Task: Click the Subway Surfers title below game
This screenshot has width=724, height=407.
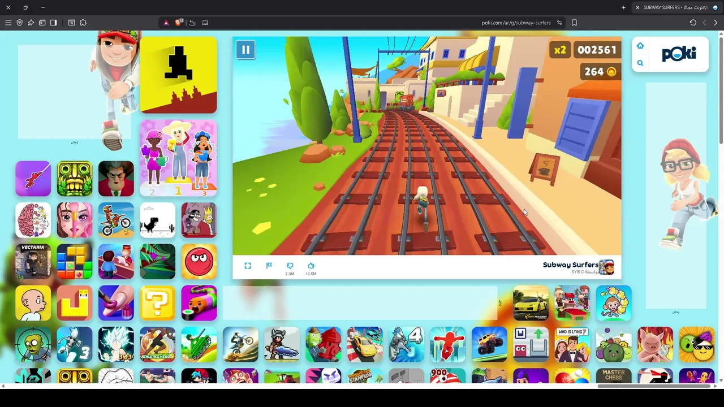Action: click(x=570, y=265)
